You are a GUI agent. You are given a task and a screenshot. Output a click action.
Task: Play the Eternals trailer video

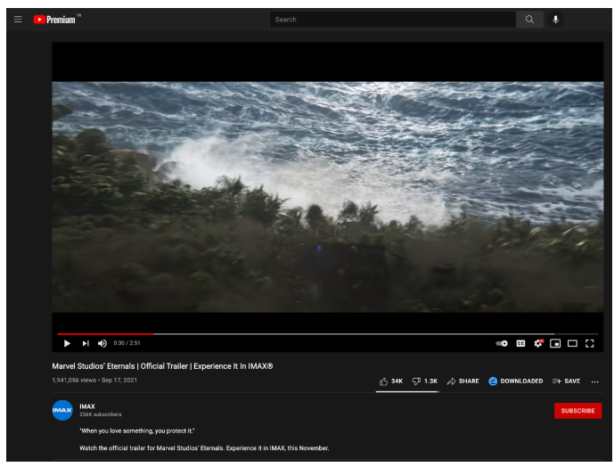[x=67, y=344]
